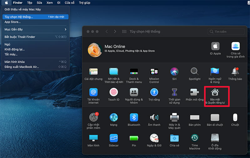
Task: Open Ổ đĩa Khởi động pane
Action: [x=215, y=142]
